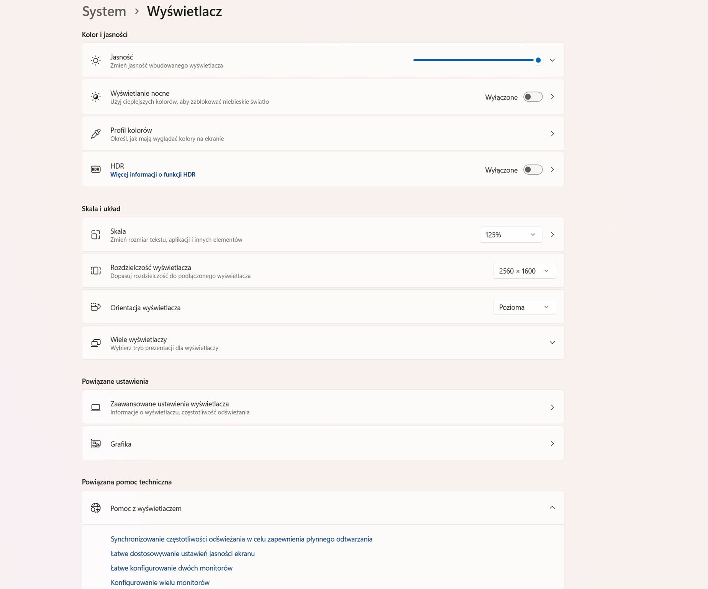Click Łatwe konfigurowanie dwóch monitorów link
This screenshot has width=708, height=589.
click(171, 568)
